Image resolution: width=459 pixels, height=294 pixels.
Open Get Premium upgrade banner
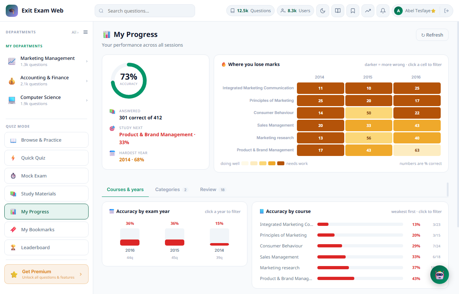[47, 274]
